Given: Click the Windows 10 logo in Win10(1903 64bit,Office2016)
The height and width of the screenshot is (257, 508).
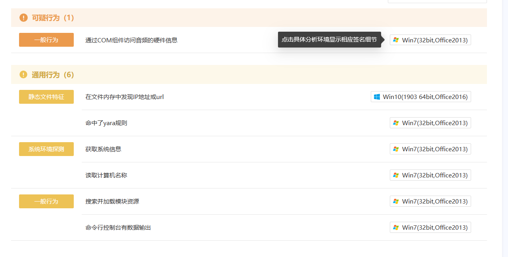Looking at the screenshot, I should pos(377,97).
